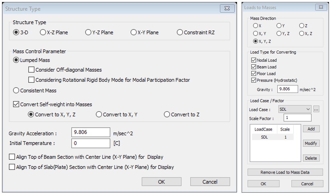331x195 pixels.
Task: Select the Y, Z mass direction
Action: coord(279,33)
